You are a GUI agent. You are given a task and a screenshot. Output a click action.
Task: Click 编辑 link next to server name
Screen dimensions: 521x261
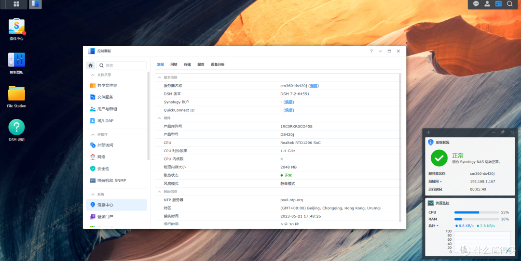pyautogui.click(x=314, y=86)
